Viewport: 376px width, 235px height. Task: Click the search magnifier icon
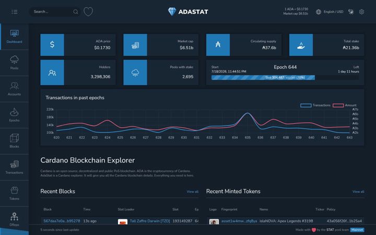[x=76, y=11]
